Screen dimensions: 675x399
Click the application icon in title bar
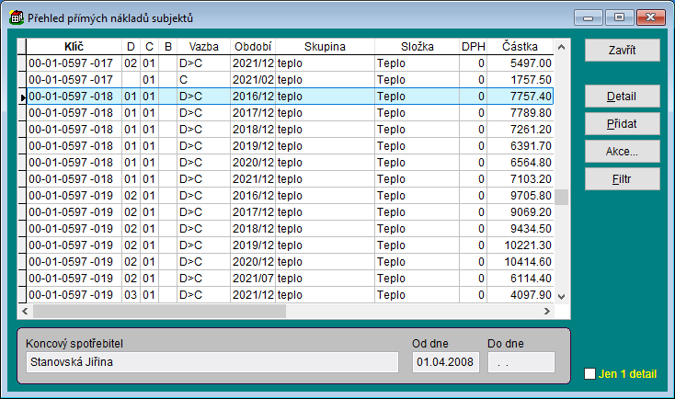pos(16,16)
